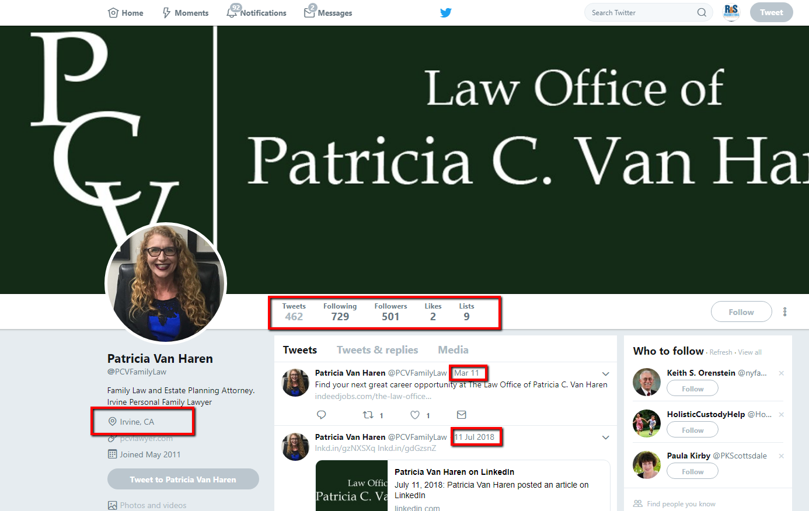Open the Patricia Van Haren on LinkedIn card
This screenshot has height=511, width=809.
463,486
